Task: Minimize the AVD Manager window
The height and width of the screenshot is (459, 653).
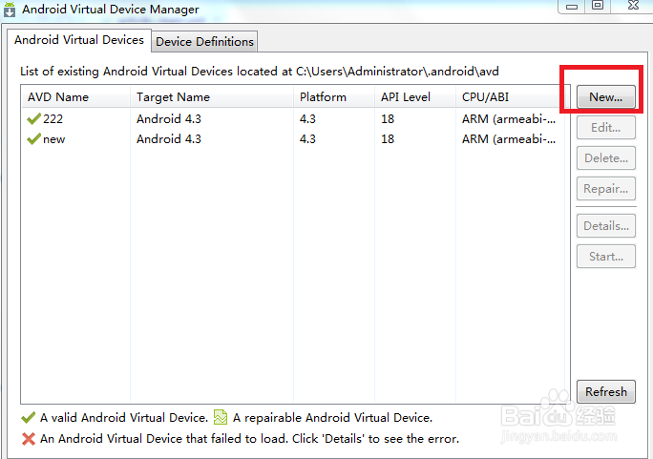Action: click(x=571, y=7)
